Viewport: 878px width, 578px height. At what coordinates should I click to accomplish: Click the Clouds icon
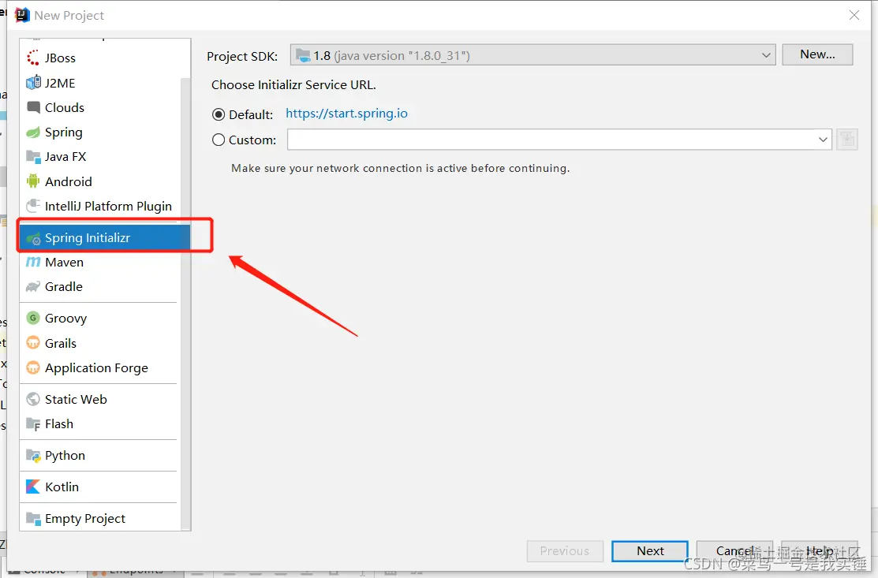coord(33,107)
